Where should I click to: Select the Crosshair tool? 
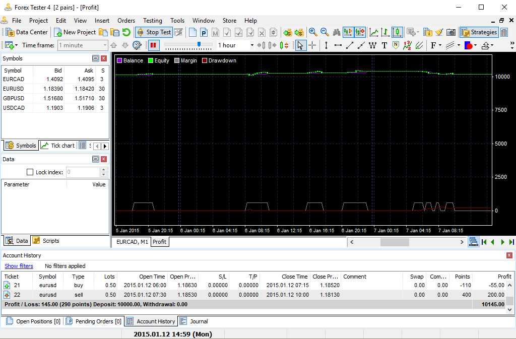[x=312, y=45]
